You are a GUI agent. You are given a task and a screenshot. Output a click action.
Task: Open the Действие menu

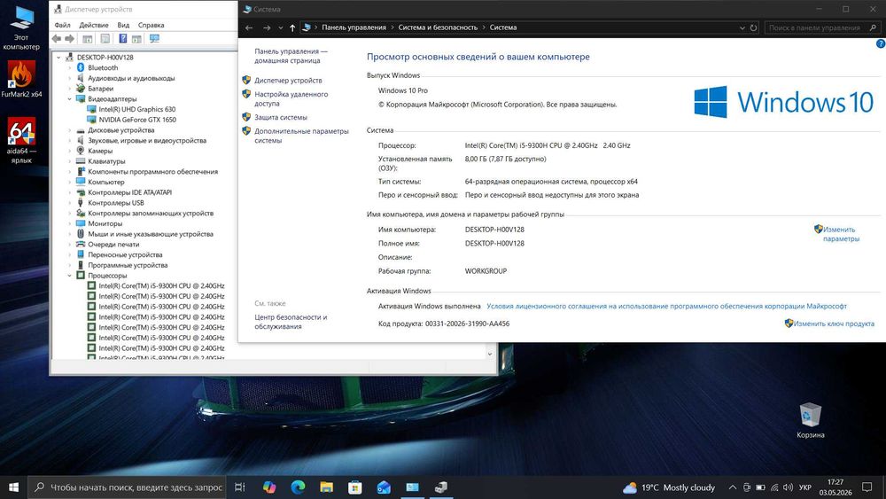pos(94,25)
